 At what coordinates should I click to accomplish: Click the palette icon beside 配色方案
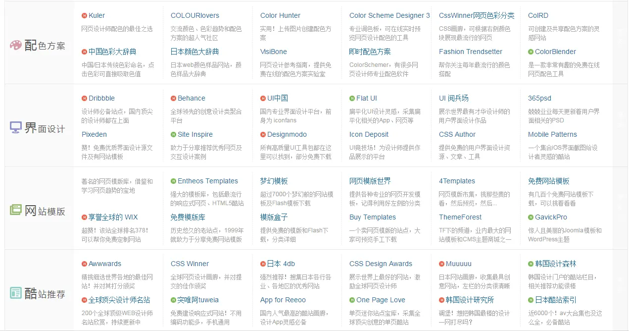[16, 45]
